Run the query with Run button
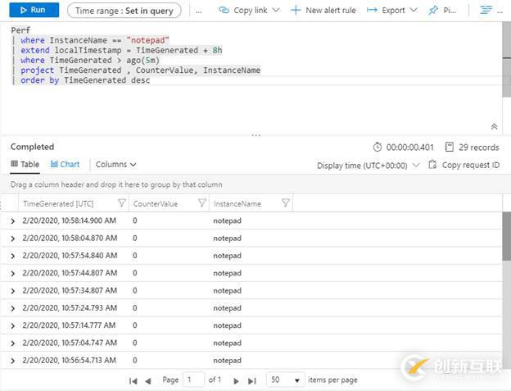Image resolution: width=511 pixels, height=391 pixels. 34,10
